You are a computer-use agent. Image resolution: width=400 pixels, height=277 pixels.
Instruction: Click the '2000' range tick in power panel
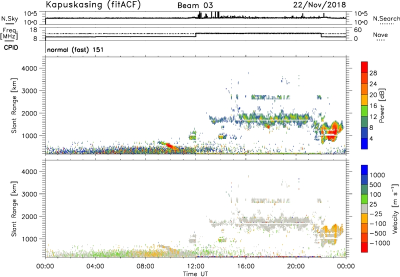coord(29,113)
